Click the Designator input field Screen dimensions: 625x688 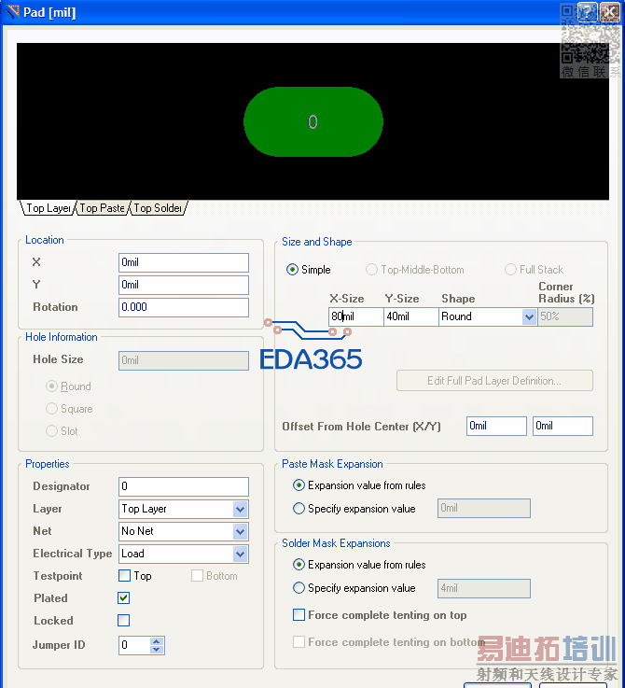184,486
